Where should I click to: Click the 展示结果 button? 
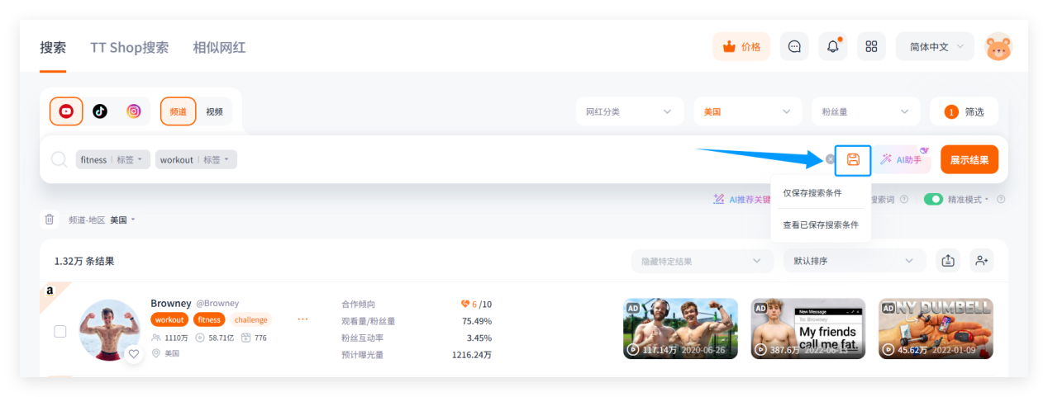[x=969, y=160]
